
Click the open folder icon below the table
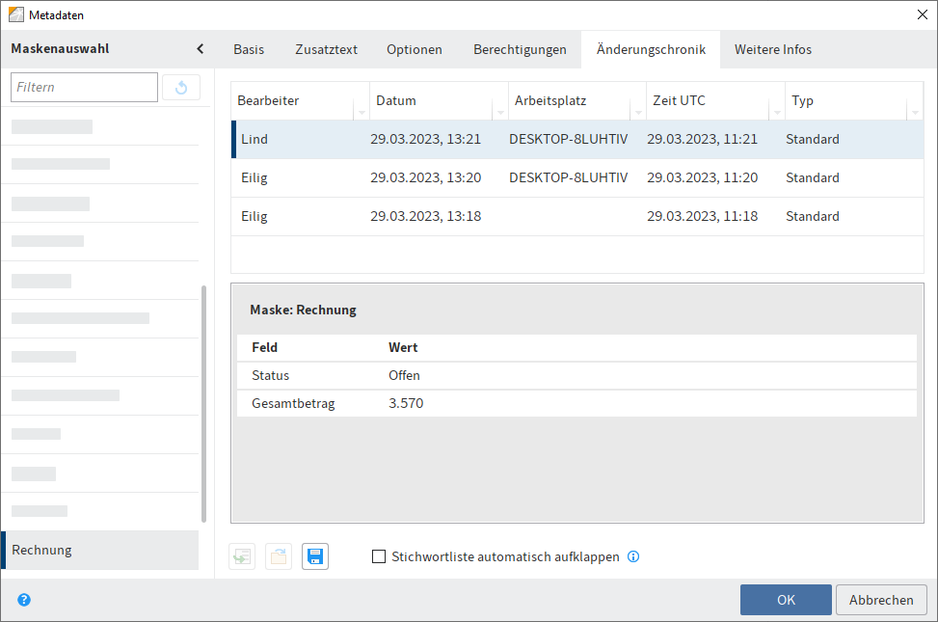click(278, 556)
